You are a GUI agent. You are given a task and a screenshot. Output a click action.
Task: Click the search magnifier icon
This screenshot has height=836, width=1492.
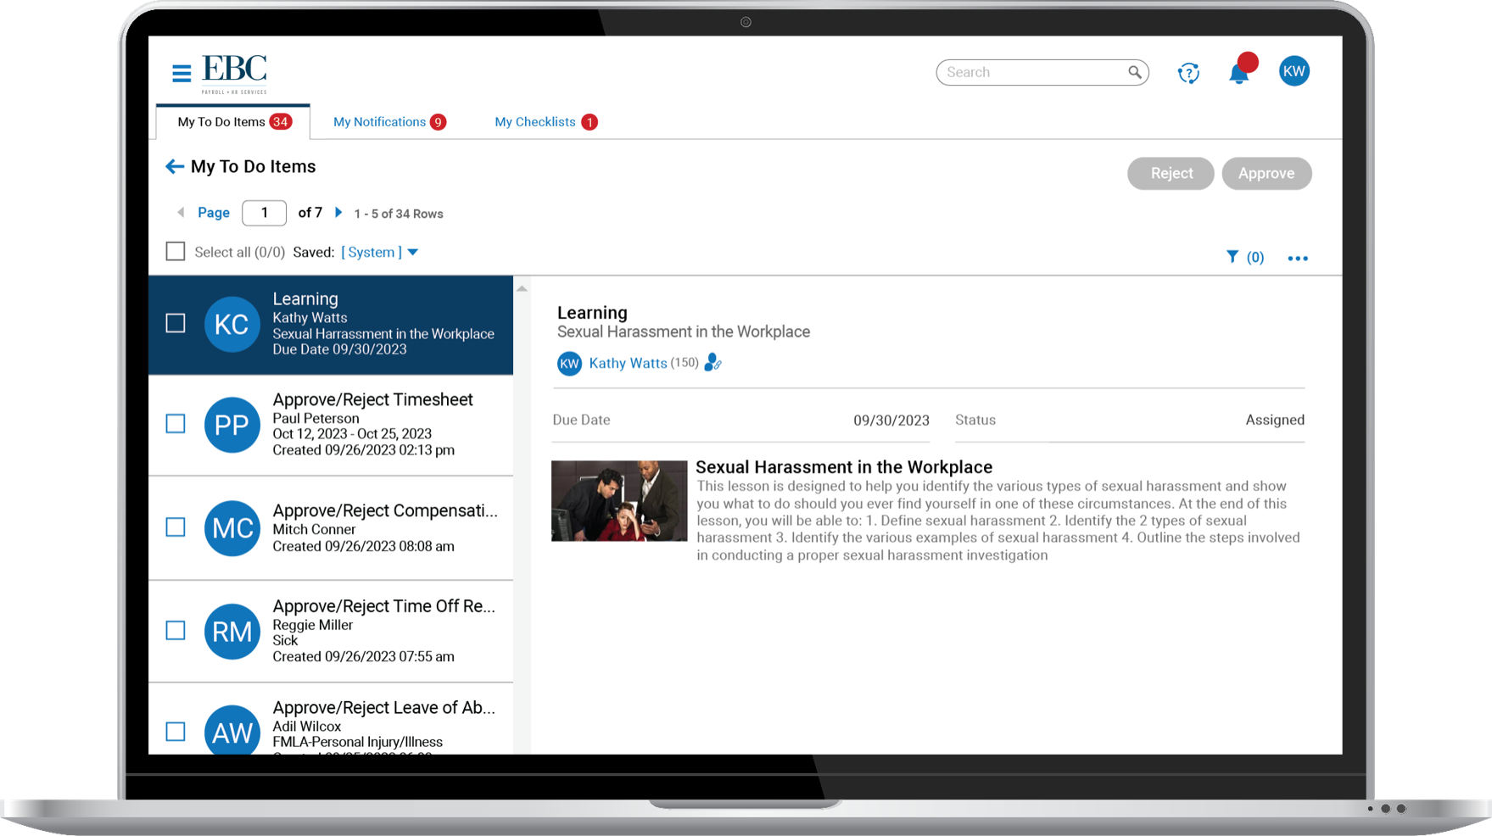pos(1134,72)
